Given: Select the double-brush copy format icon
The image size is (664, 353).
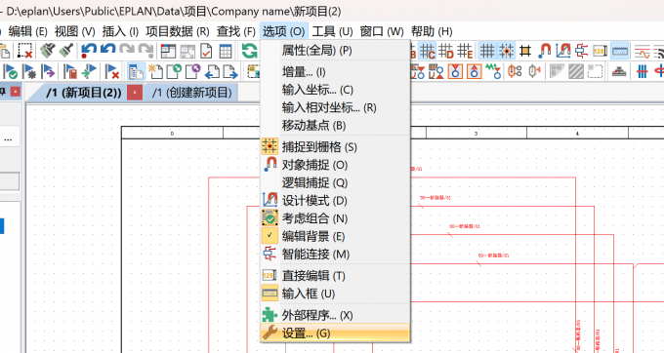Looking at the screenshot, I should (48, 51).
